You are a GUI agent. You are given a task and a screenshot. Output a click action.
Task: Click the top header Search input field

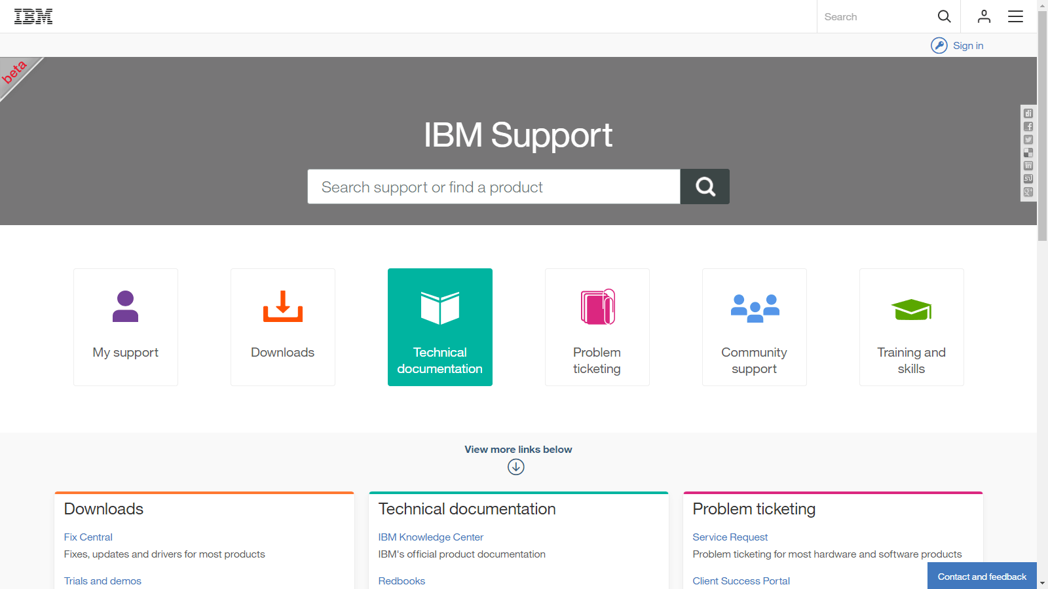click(876, 16)
